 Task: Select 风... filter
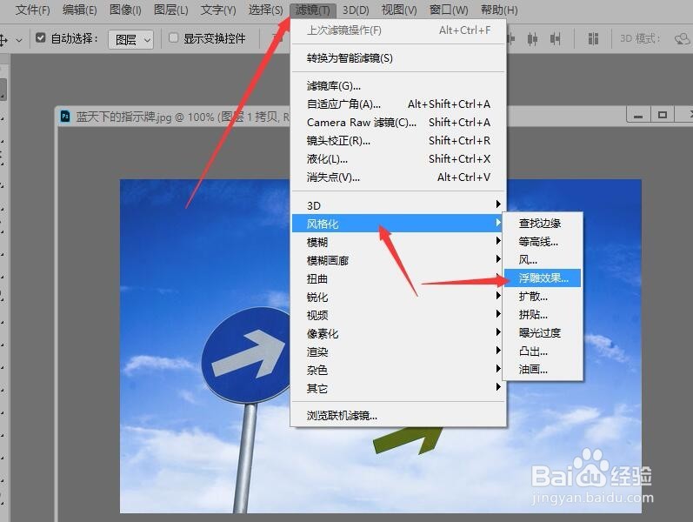[x=543, y=259]
